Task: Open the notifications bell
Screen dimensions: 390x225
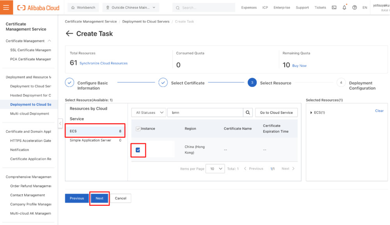Action: (x=344, y=7)
